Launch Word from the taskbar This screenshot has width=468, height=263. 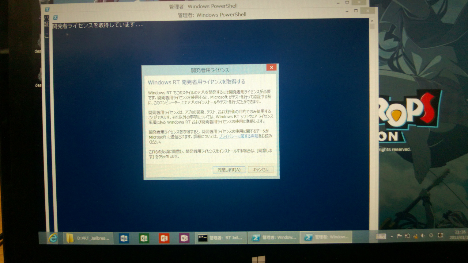tap(124, 238)
